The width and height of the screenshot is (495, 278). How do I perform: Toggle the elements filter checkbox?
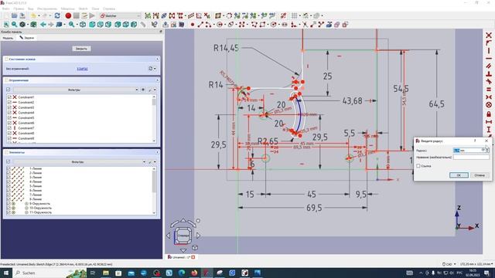pos(9,161)
